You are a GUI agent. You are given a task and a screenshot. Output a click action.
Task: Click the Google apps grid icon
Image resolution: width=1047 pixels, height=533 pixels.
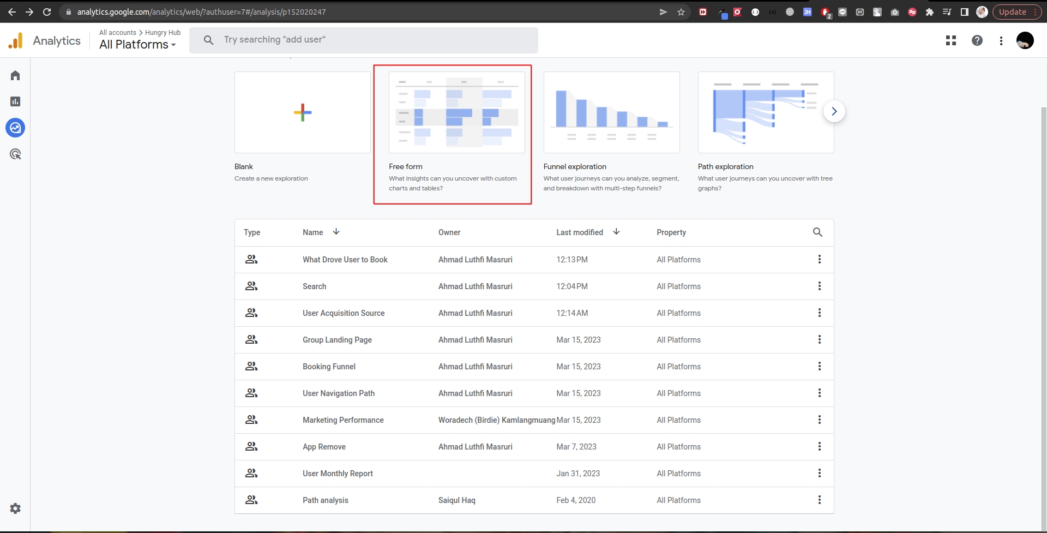[x=951, y=40]
